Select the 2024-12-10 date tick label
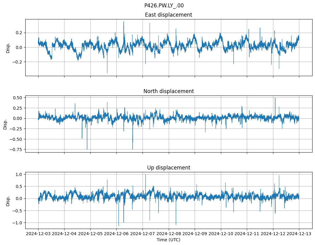The image size is (315, 245). click(221, 234)
